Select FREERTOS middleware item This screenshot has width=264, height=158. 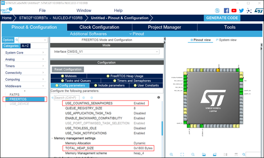click(x=25, y=99)
